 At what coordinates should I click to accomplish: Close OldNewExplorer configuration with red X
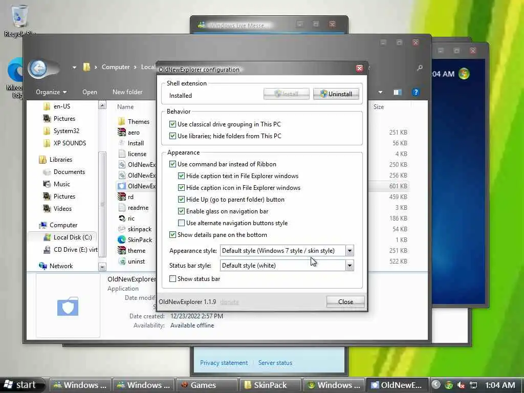click(359, 69)
